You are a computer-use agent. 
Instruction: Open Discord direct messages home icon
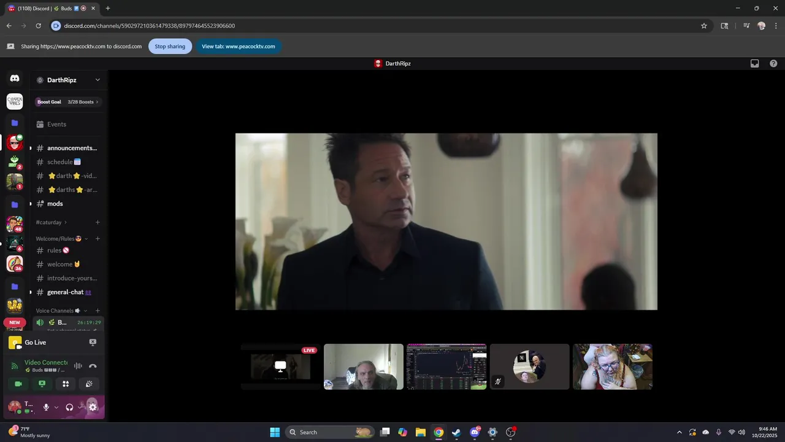[15, 79]
